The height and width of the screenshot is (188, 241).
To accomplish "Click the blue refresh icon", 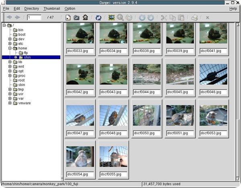I will pyautogui.click(x=98, y=18).
